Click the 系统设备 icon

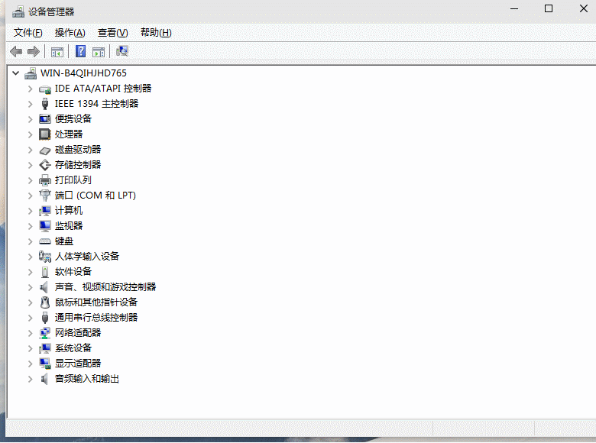click(x=45, y=348)
